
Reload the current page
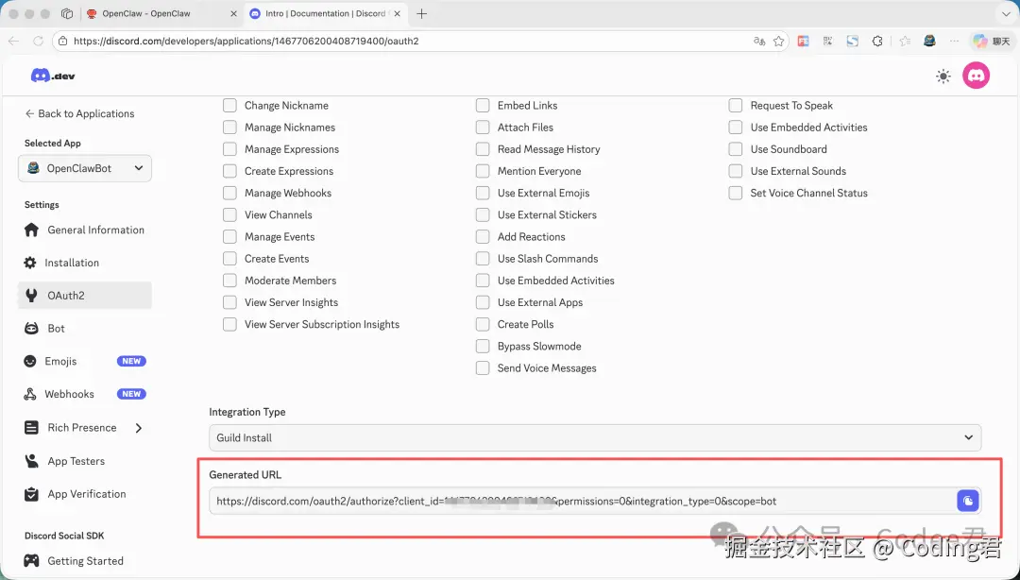tap(38, 41)
